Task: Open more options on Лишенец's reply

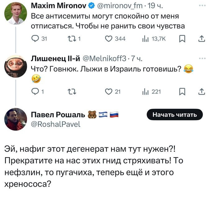Action: coord(202,58)
